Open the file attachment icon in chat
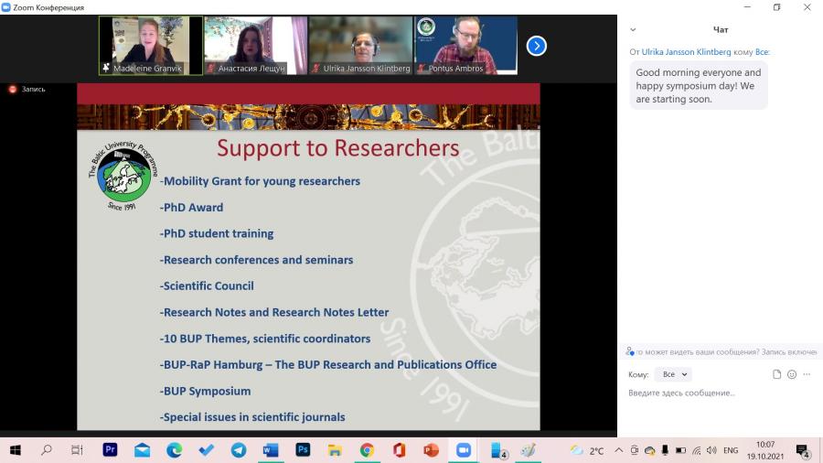Screen dimensions: 823x463 point(776,374)
